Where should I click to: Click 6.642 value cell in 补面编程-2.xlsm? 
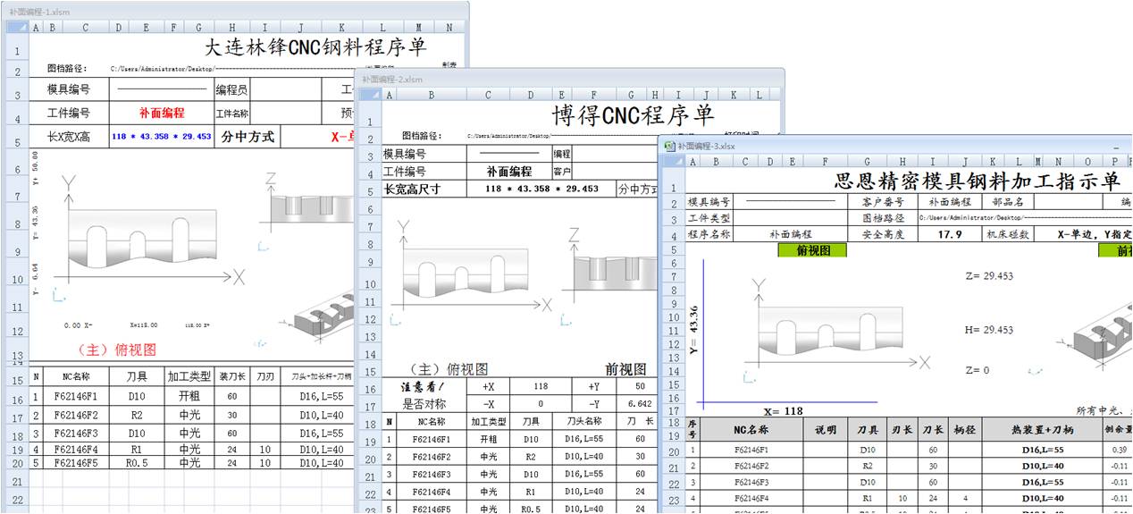[x=641, y=404]
